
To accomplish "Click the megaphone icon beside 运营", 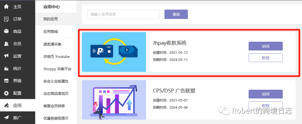I will point(6,56).
